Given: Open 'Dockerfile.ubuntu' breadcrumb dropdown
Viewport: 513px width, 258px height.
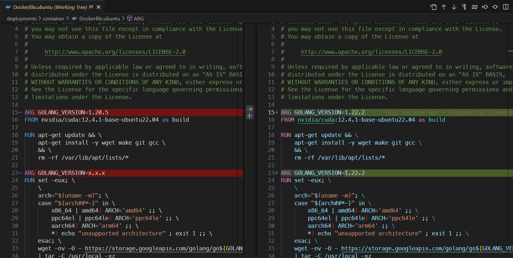Looking at the screenshot, I should 99,19.
